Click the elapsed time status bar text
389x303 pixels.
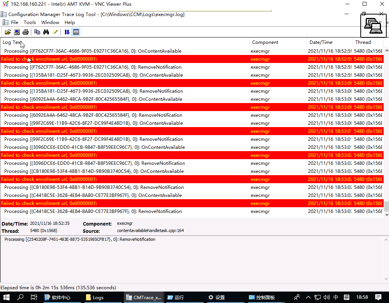point(58,288)
